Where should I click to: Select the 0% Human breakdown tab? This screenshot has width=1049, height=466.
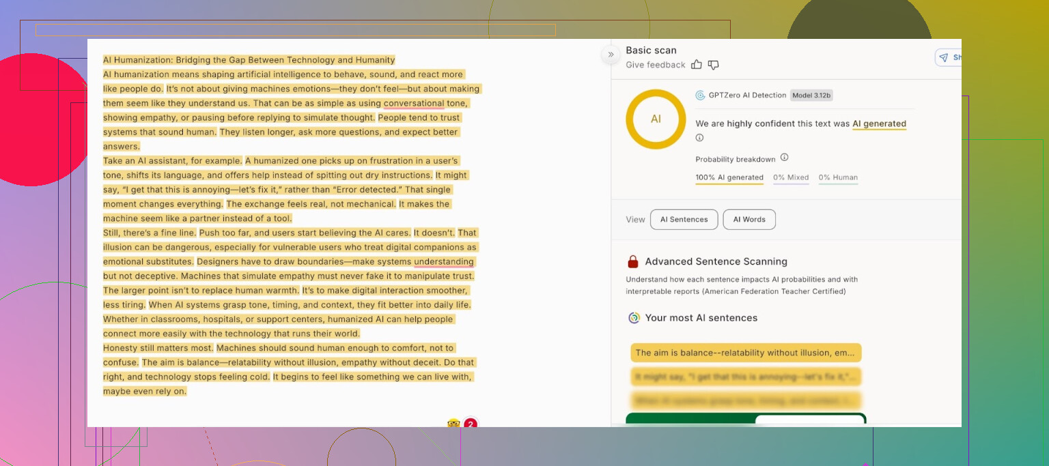coord(838,177)
